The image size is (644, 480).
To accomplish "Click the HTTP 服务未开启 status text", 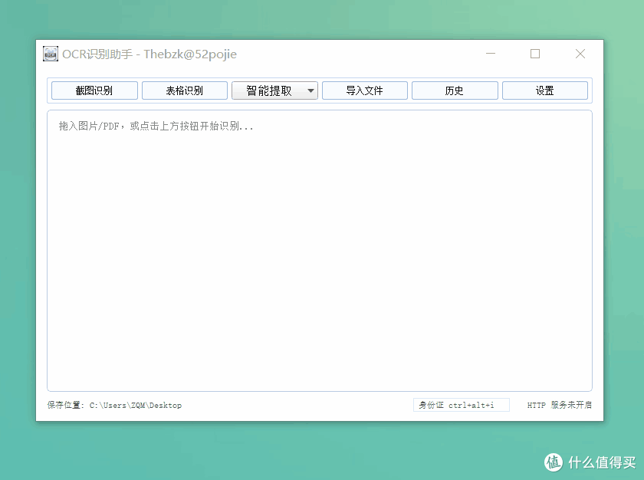I will click(x=560, y=405).
